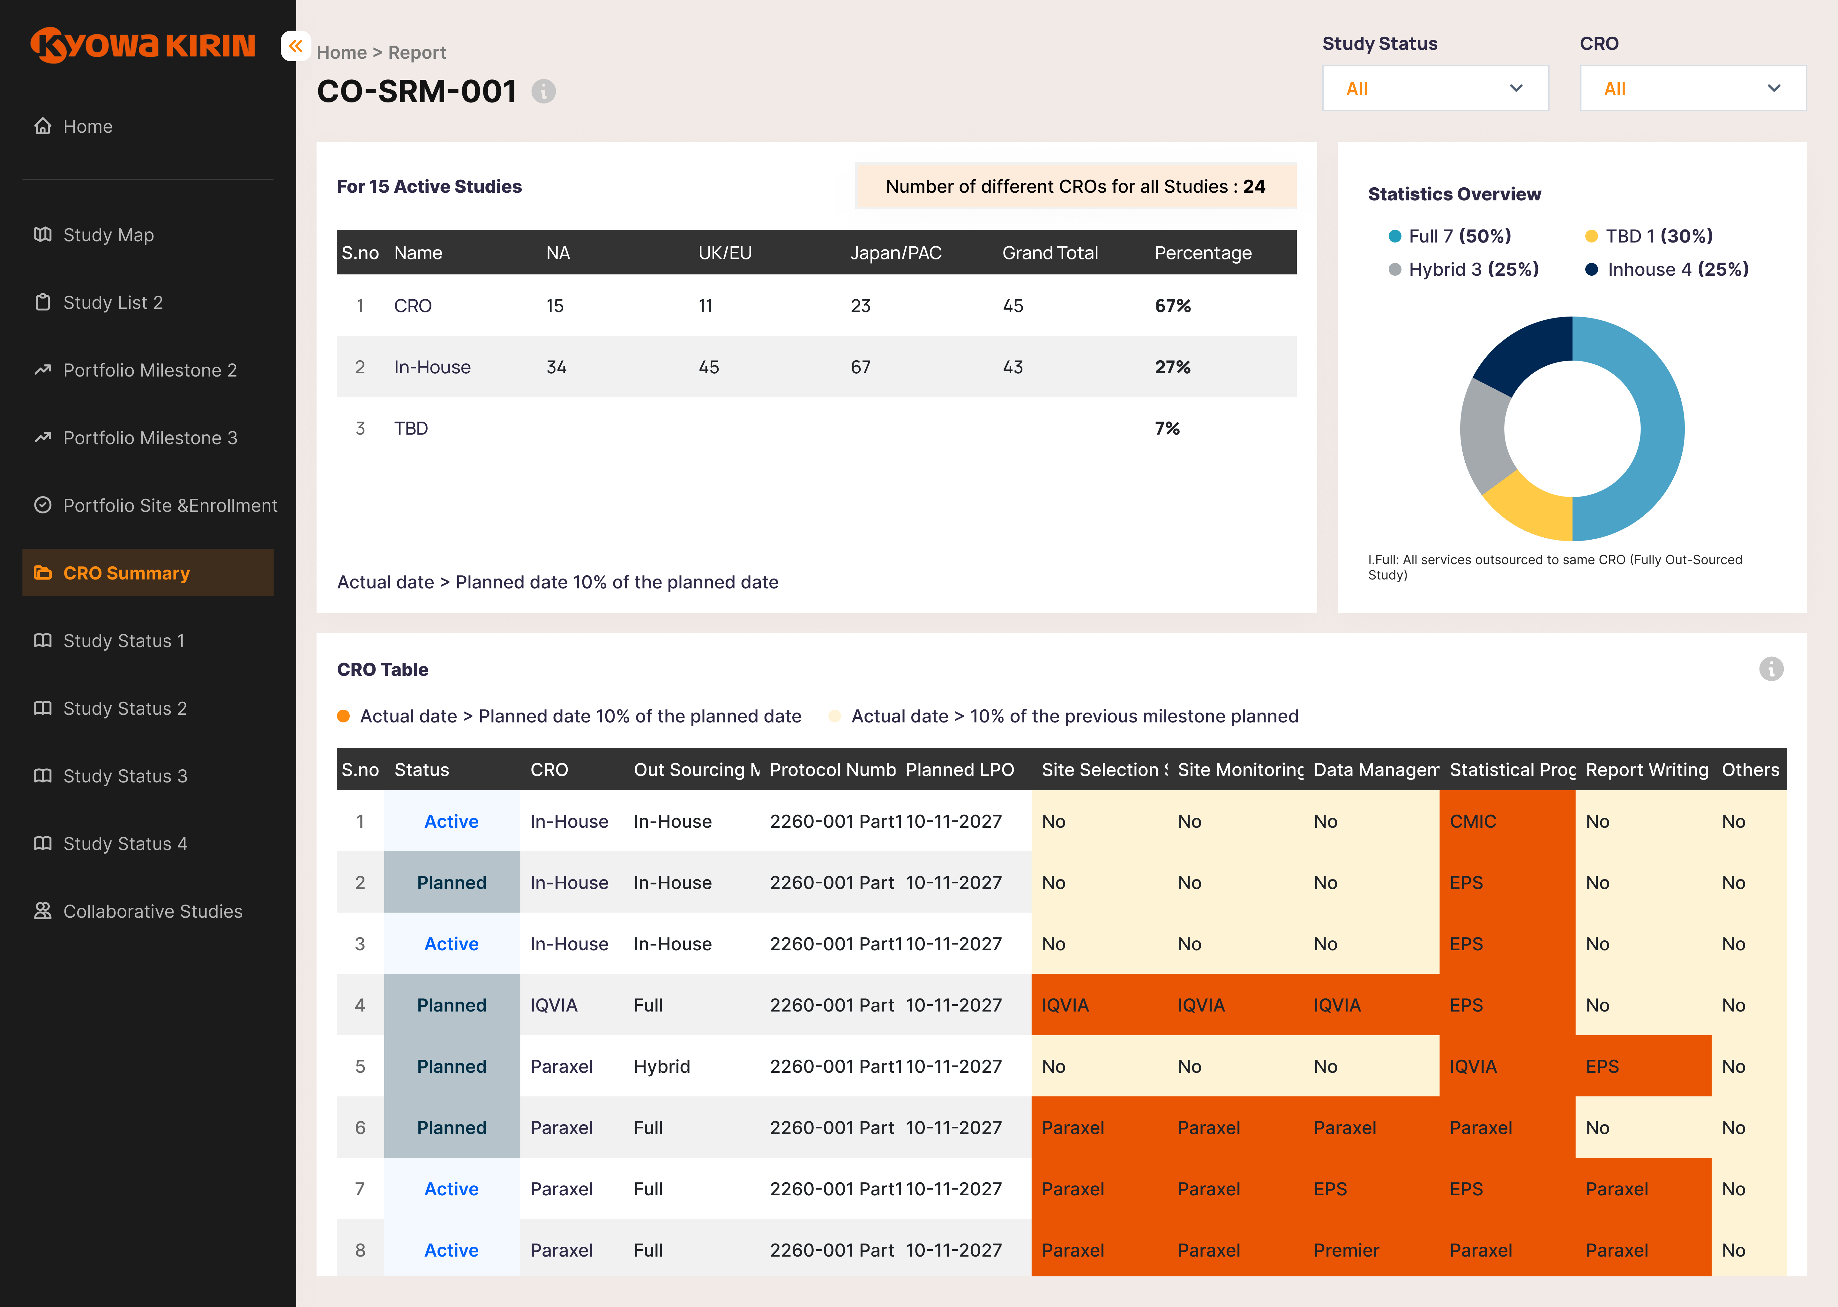Viewport: 1838px width, 1307px height.
Task: Open Collaborative Studies page
Action: [x=148, y=910]
